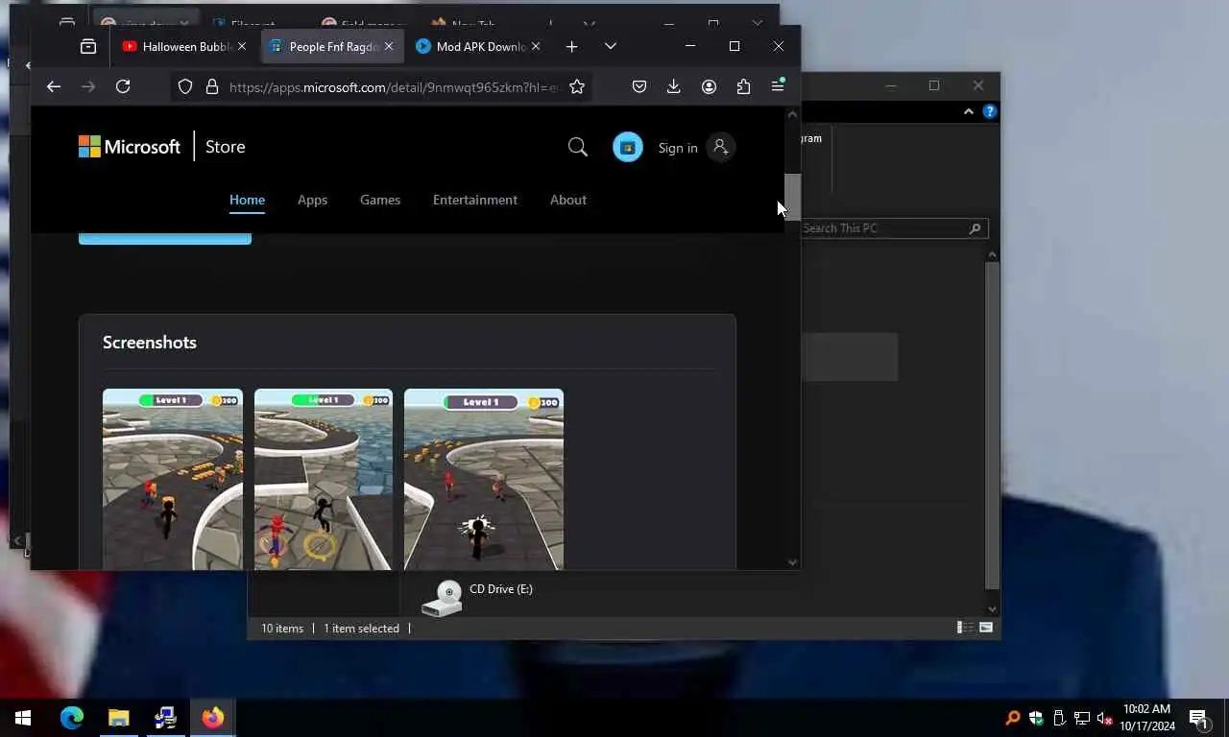Open the computer app beside File Explorer
This screenshot has width=1229, height=737.
tap(165, 718)
